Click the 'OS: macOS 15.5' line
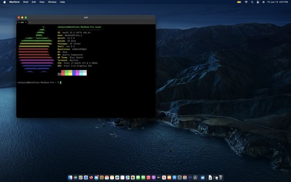The image size is (291, 182). 74,33
